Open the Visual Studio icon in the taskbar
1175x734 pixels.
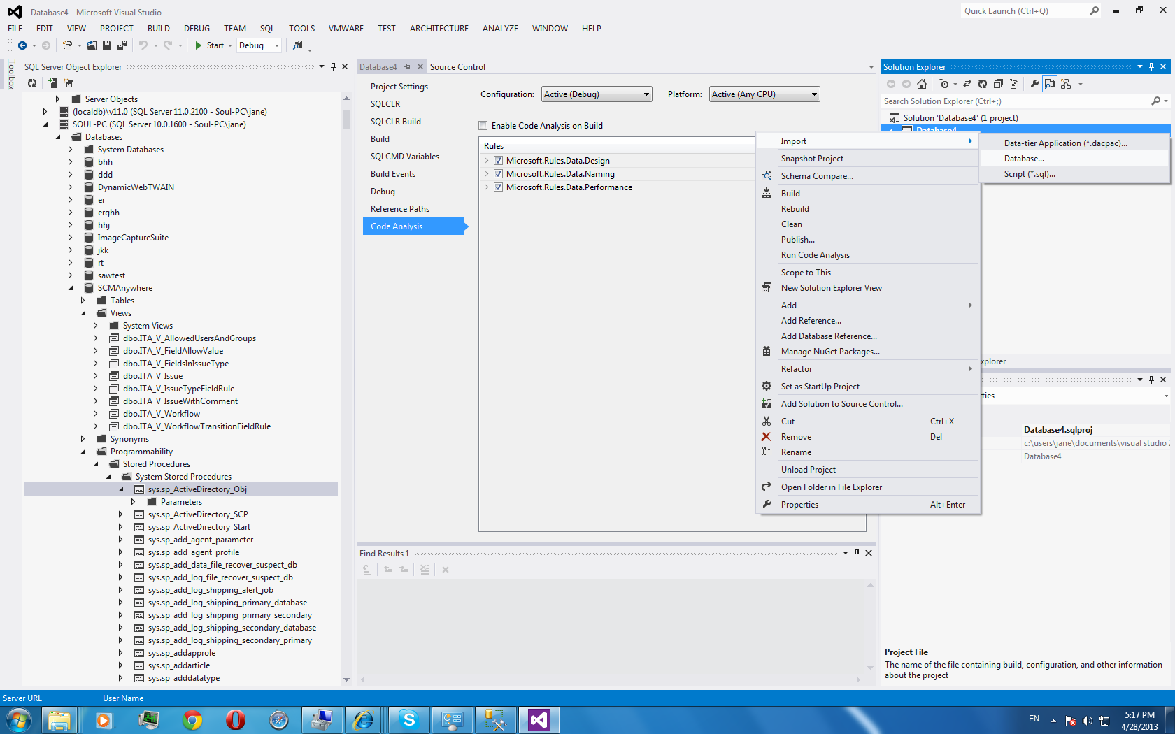tap(539, 719)
